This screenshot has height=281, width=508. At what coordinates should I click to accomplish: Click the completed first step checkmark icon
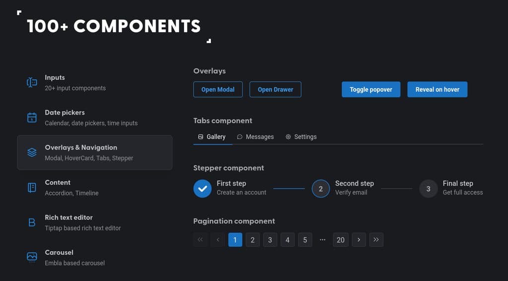point(202,189)
